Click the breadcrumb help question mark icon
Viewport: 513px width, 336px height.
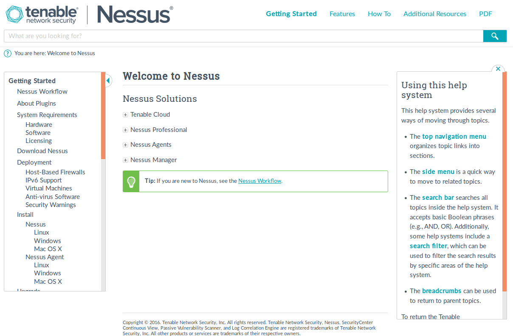[7, 53]
